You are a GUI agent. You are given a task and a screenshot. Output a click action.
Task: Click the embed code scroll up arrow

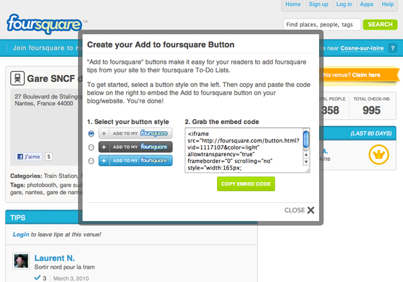click(306, 155)
